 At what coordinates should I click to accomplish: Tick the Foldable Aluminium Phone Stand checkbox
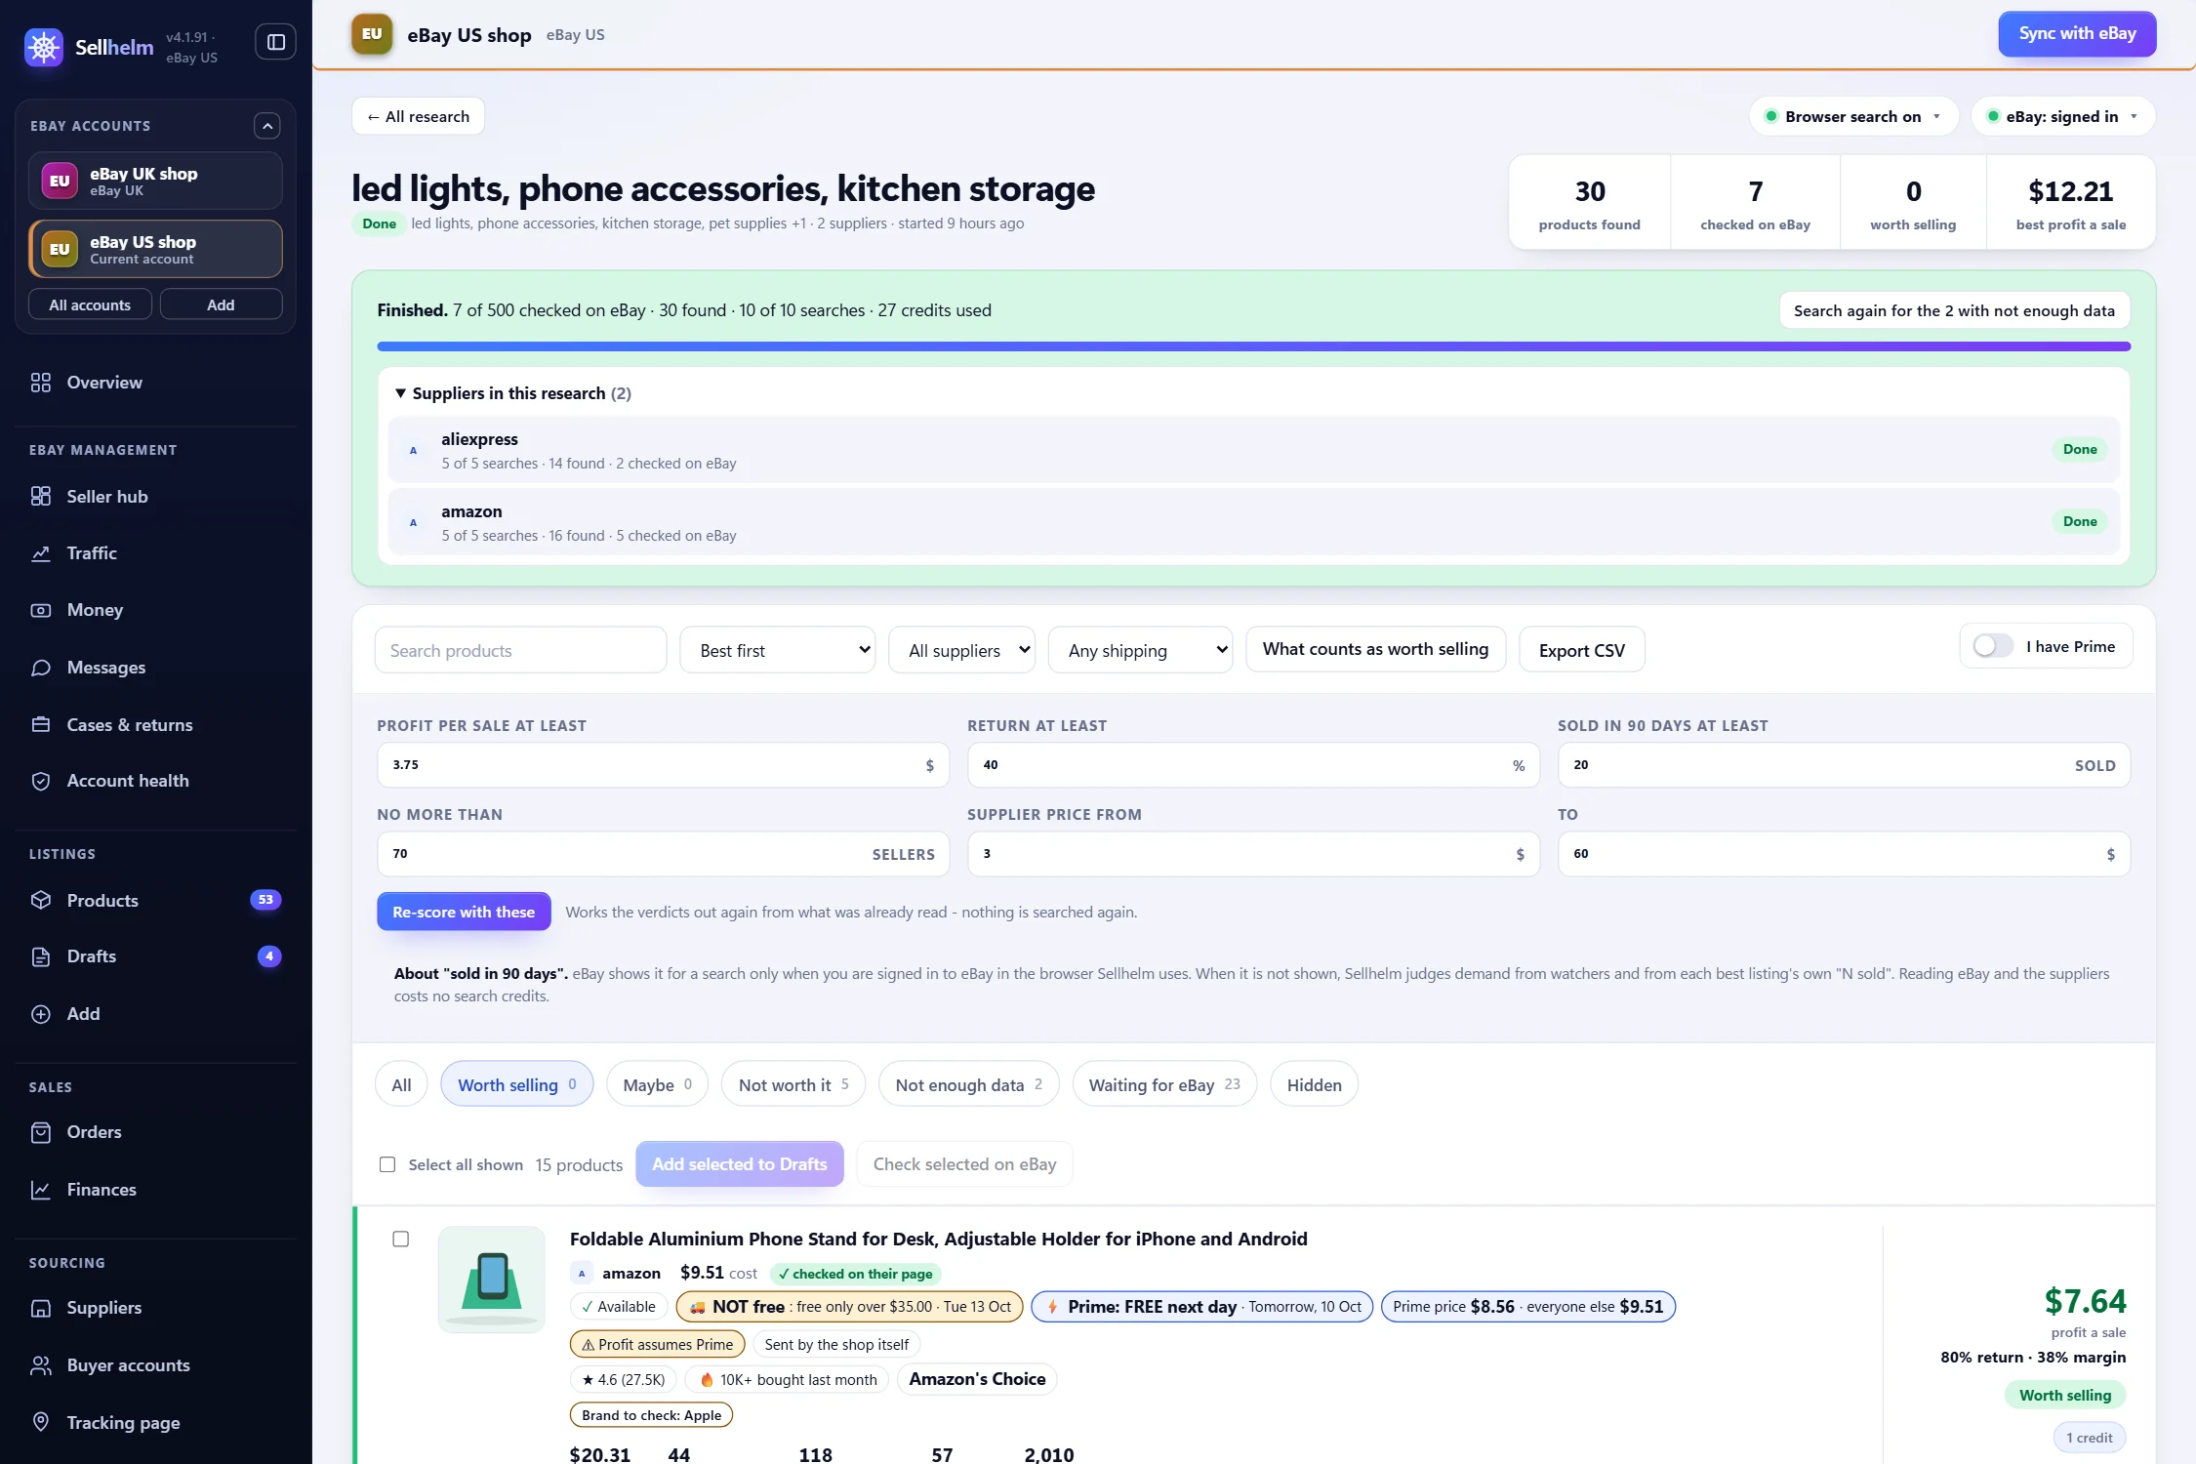(400, 1239)
